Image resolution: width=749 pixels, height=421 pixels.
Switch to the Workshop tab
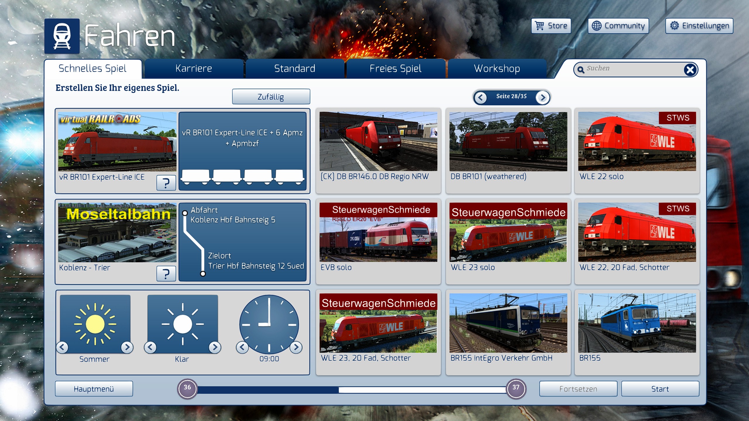tap(497, 69)
